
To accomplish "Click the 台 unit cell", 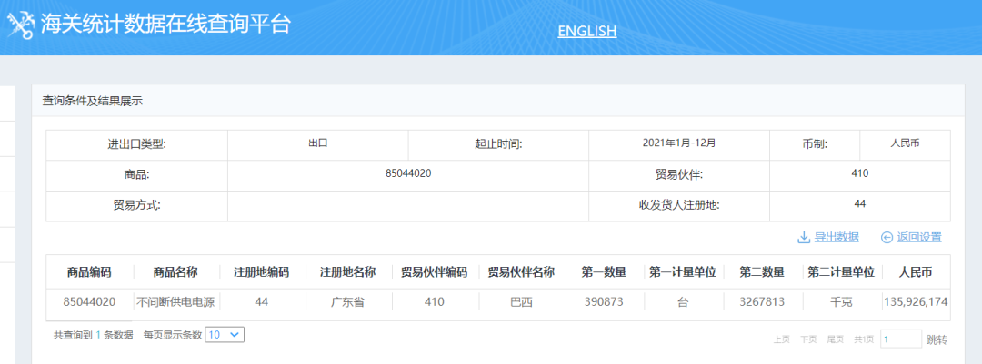I will point(683,302).
